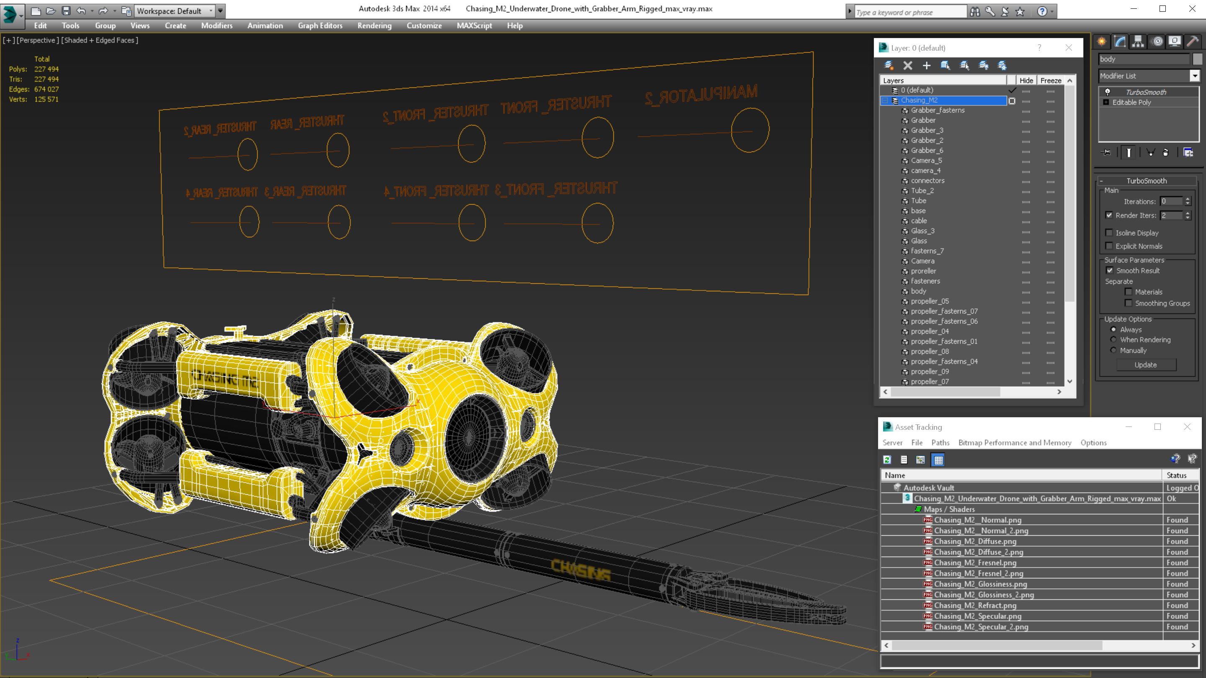Check Separate by Materials checkbox

point(1128,292)
